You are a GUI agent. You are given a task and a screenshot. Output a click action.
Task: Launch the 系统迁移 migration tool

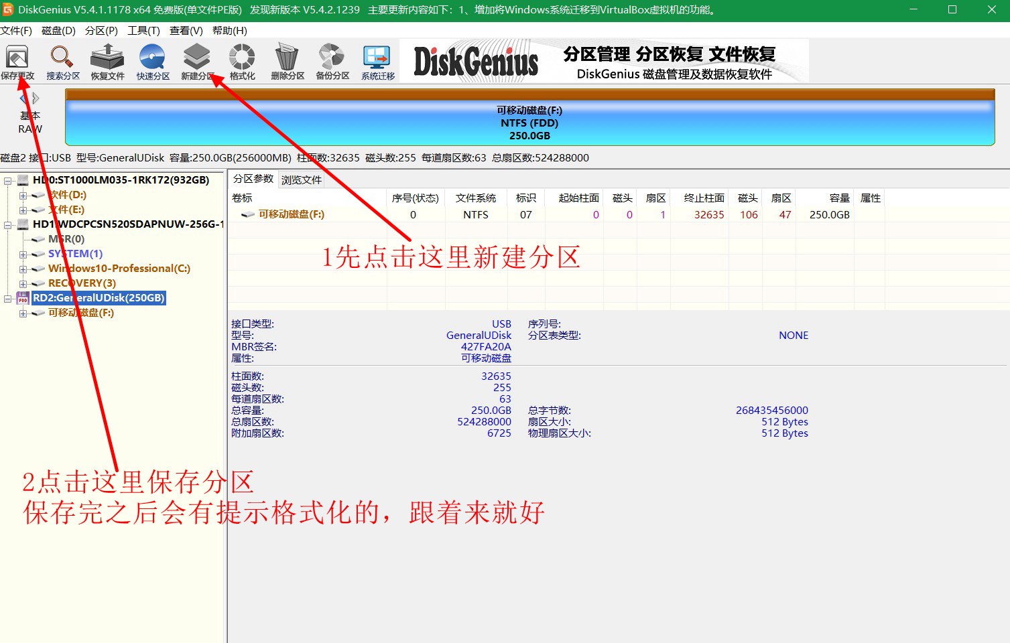(x=378, y=62)
